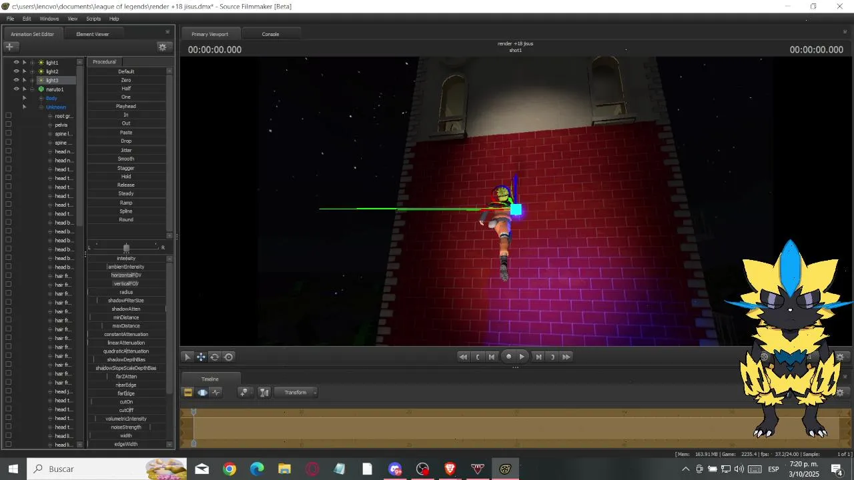Collapse the Unknown group
Screen dimensions: 854x480
tap(41, 107)
